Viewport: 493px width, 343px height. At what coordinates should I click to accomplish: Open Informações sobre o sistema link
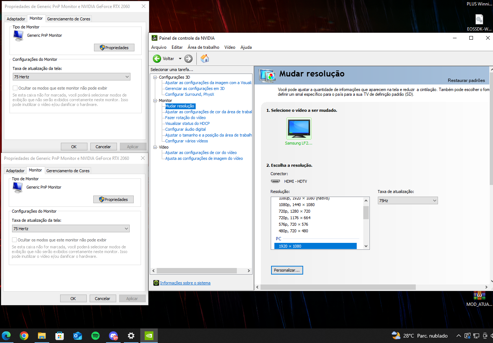pyautogui.click(x=185, y=283)
